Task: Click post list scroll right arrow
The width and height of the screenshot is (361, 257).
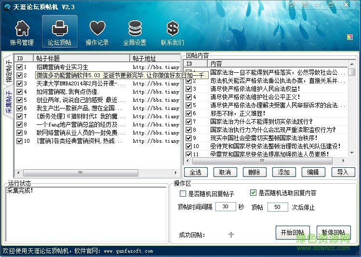Action: 175,173
